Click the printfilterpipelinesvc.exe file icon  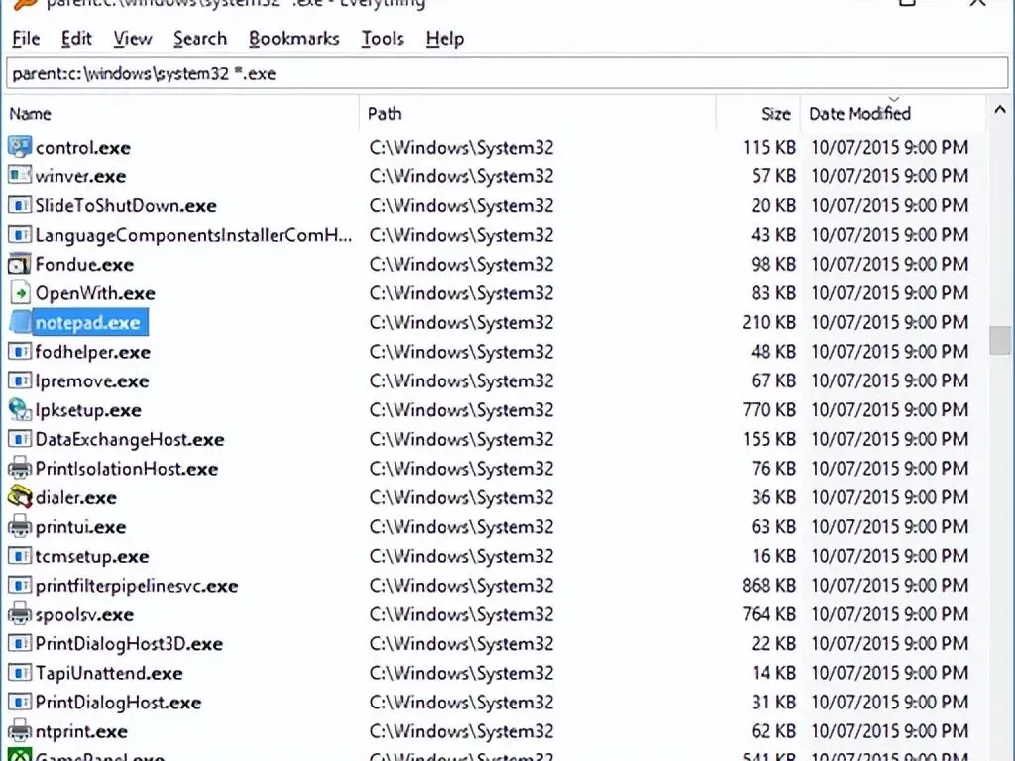coord(20,586)
